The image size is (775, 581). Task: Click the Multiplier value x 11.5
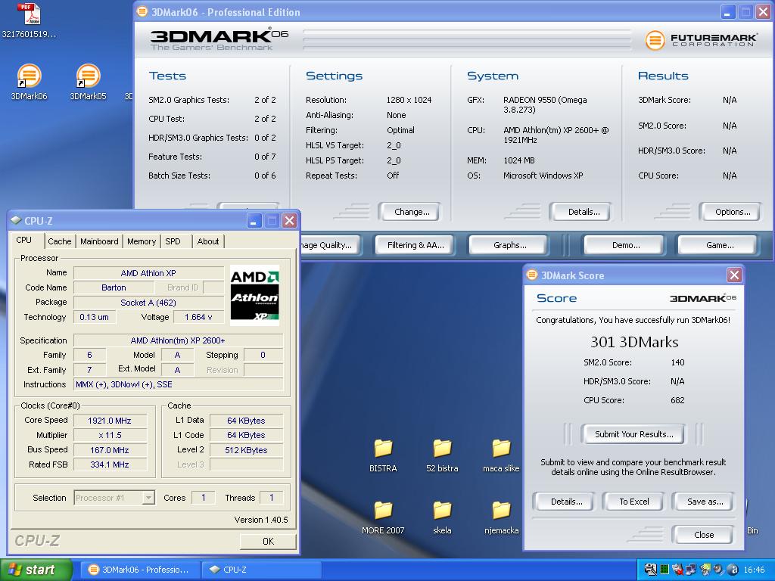point(110,435)
